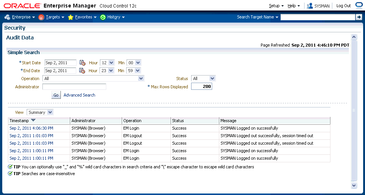Click the Administrator input field
The width and height of the screenshot is (365, 195).
pyautogui.click(x=74, y=87)
